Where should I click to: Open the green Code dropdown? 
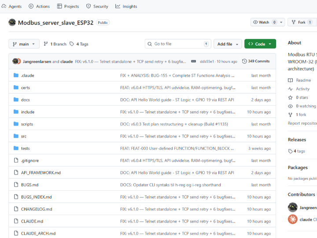point(260,44)
